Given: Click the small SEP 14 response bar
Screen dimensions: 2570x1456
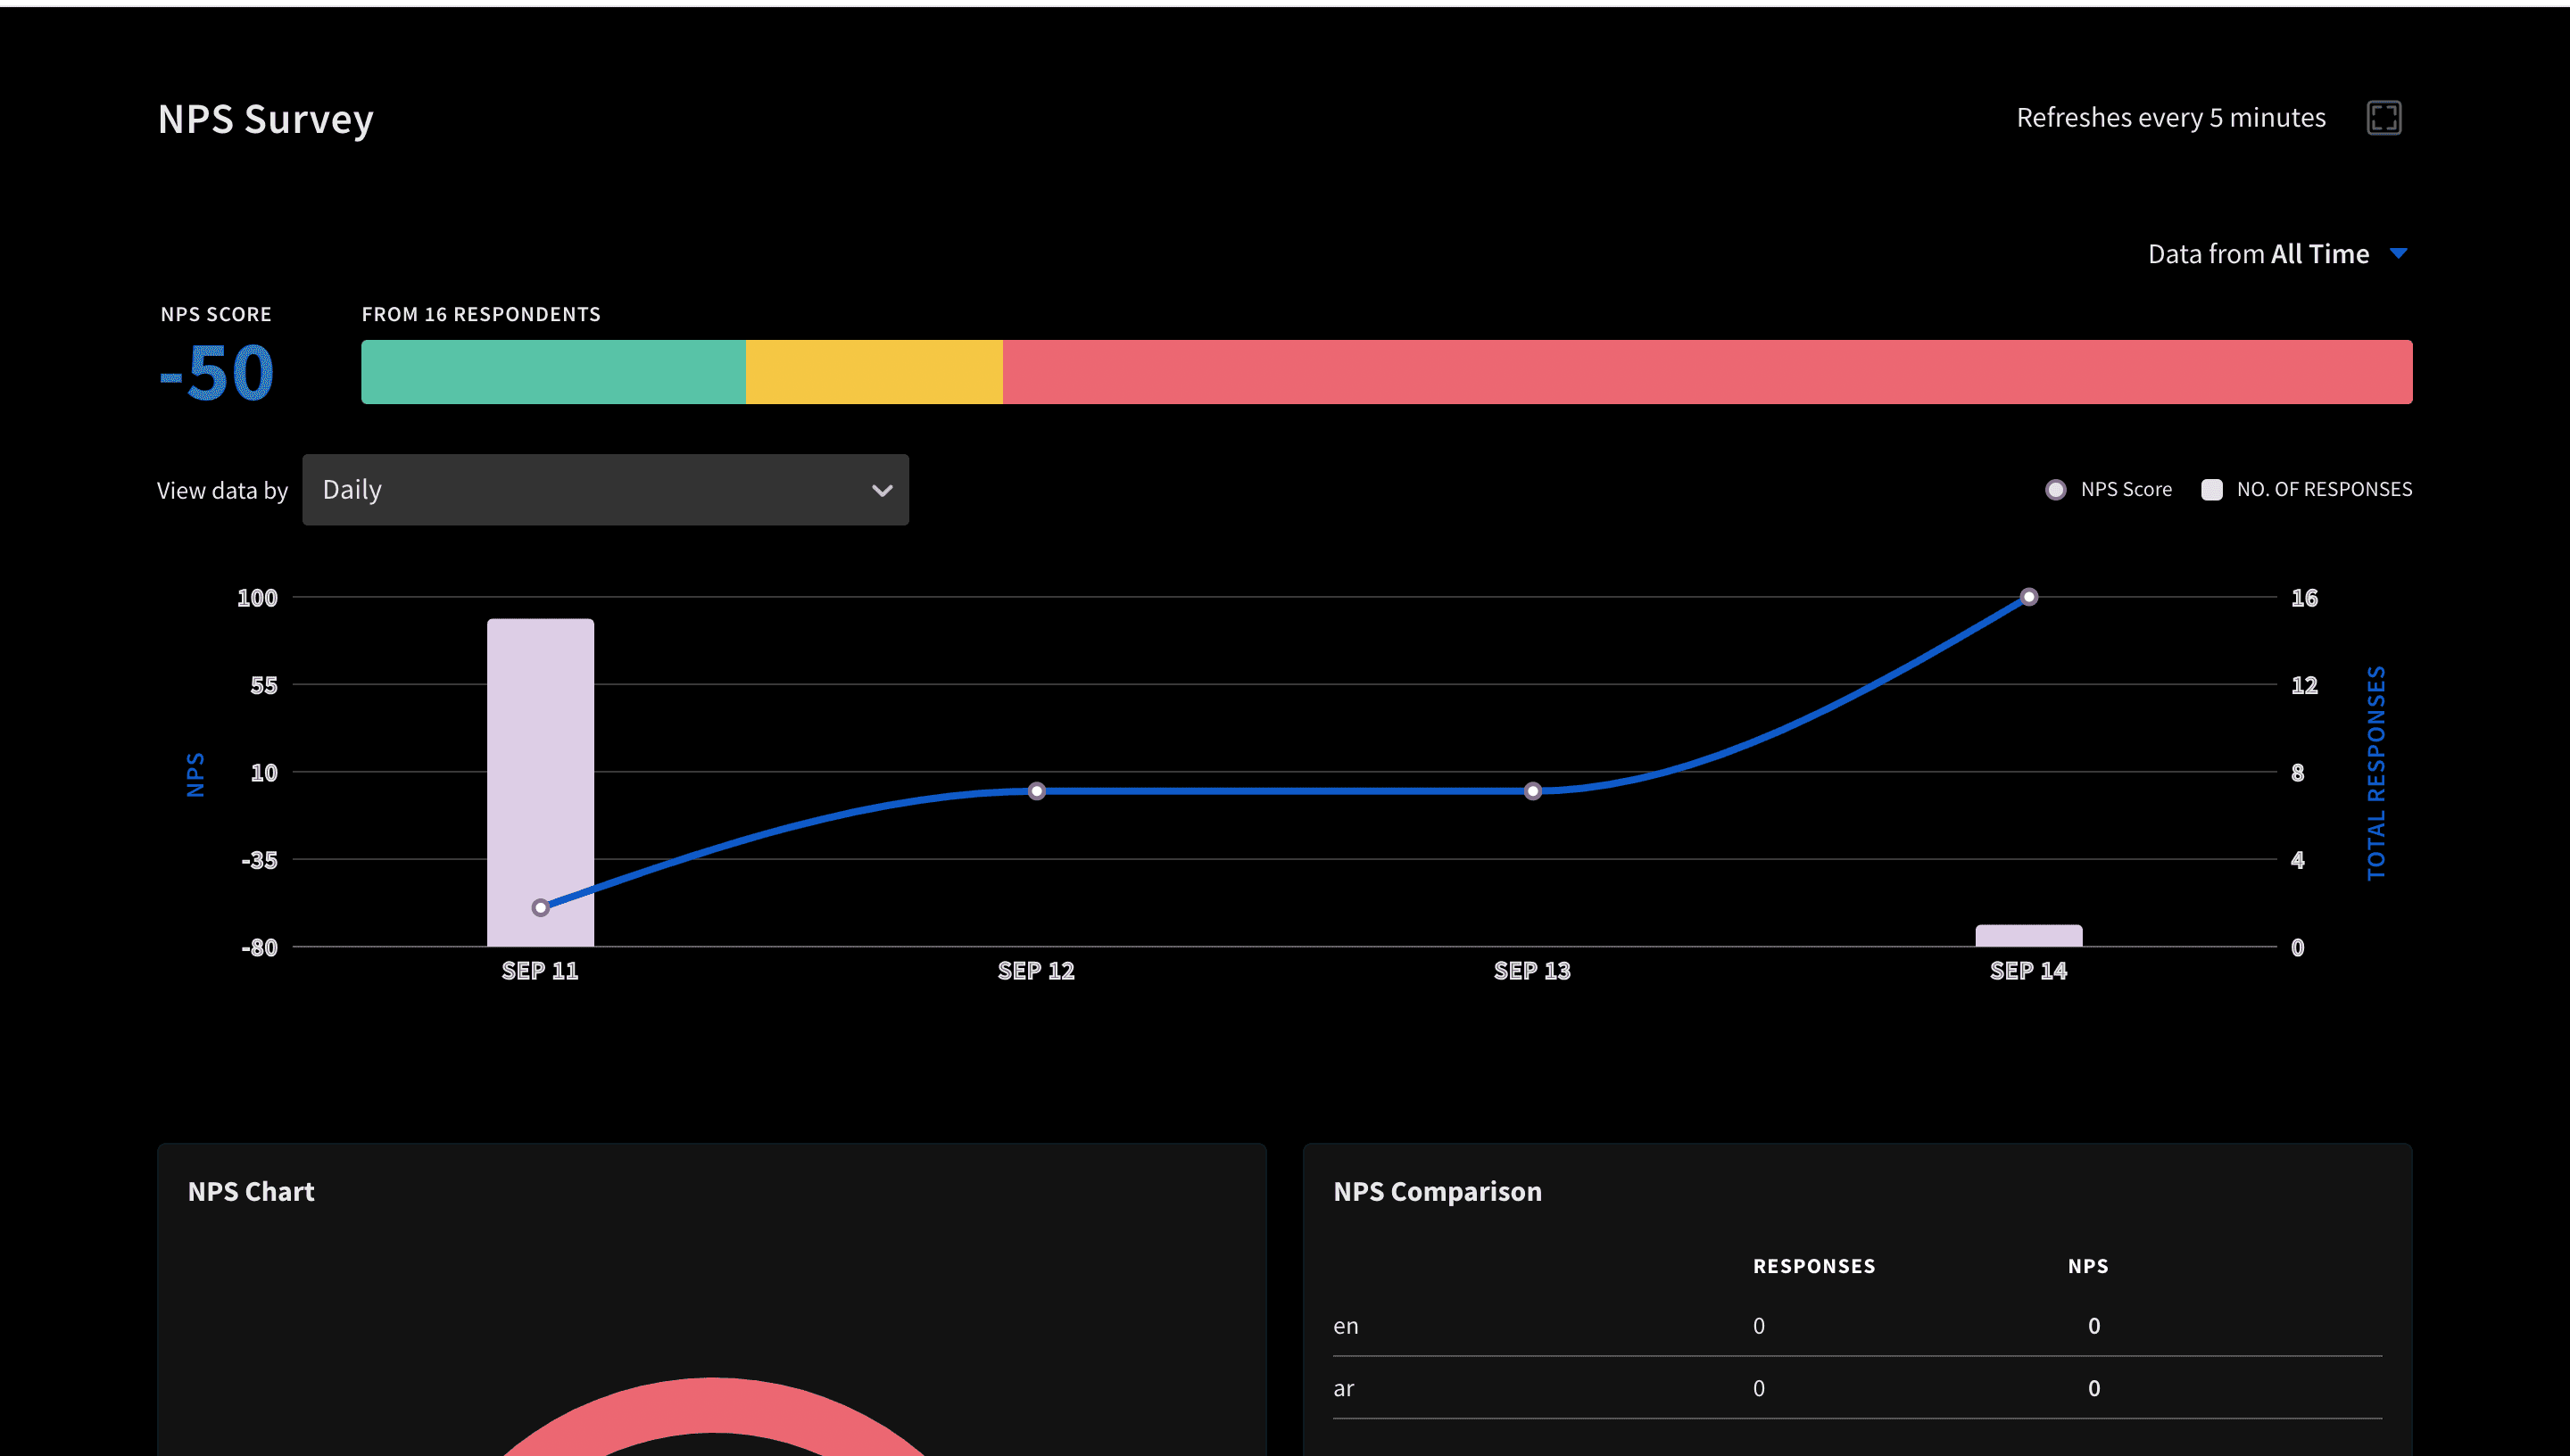Looking at the screenshot, I should click(x=2028, y=936).
